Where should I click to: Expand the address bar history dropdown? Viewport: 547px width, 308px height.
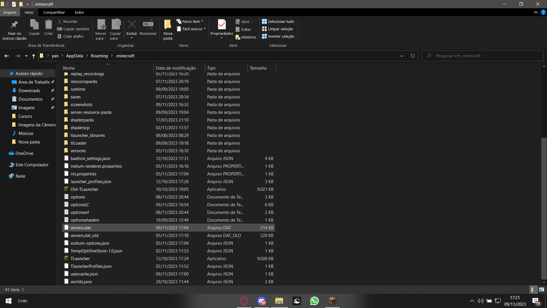402,56
